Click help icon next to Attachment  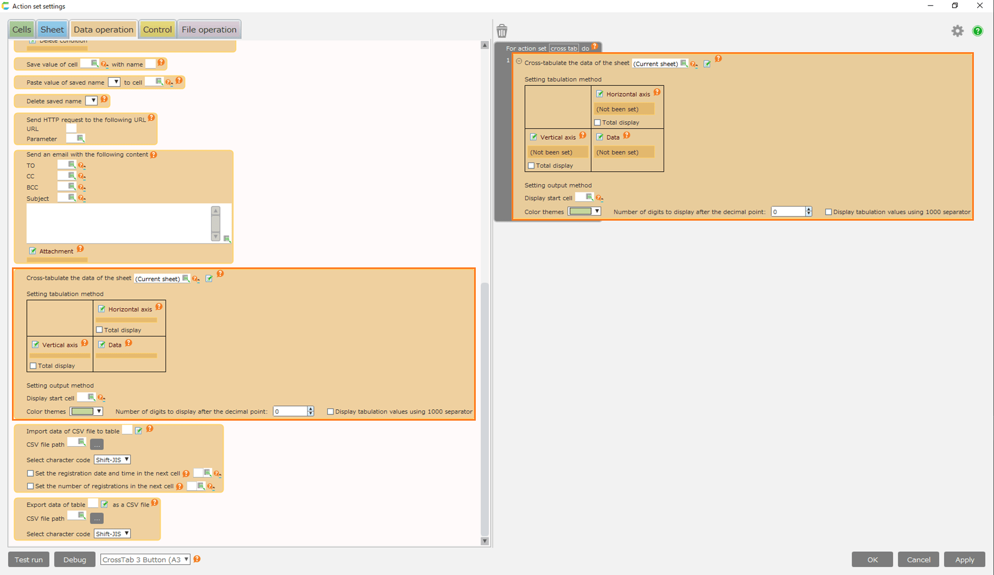pyautogui.click(x=81, y=249)
